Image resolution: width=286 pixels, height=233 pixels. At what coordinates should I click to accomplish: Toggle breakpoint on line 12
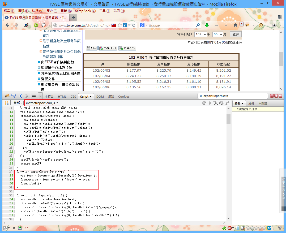(x=11, y=112)
